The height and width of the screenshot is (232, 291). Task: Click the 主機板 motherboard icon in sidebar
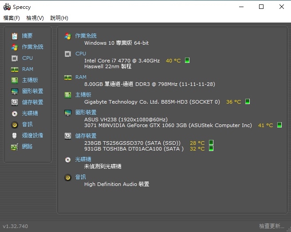(15, 80)
